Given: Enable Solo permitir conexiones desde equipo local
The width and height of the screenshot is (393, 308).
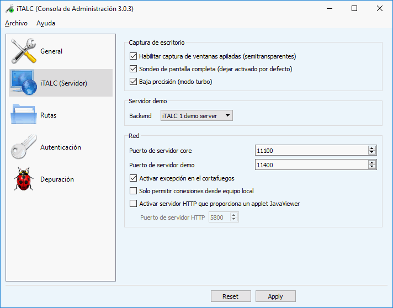Looking at the screenshot, I should tap(133, 191).
